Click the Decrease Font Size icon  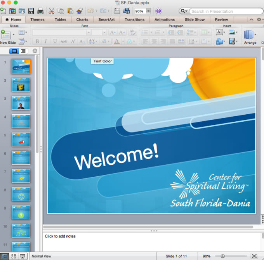pyautogui.click(x=122, y=32)
